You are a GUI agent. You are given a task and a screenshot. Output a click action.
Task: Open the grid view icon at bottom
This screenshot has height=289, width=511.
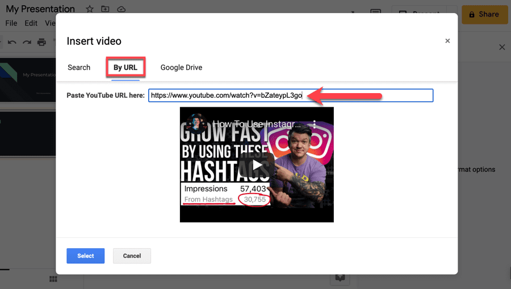(53, 279)
